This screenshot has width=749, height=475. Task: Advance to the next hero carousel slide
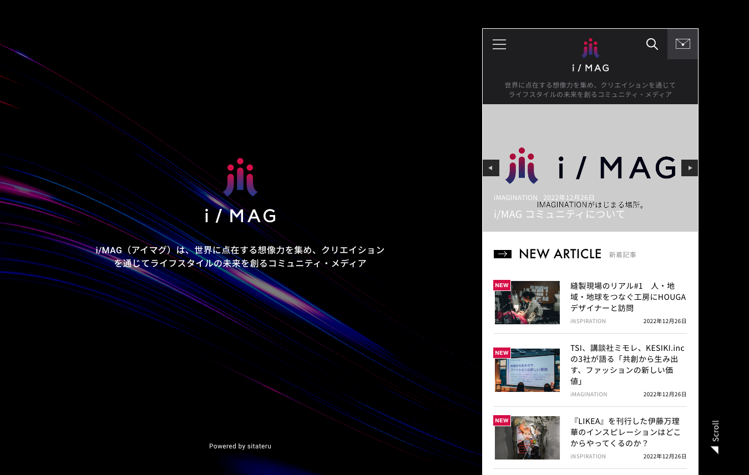coord(689,168)
